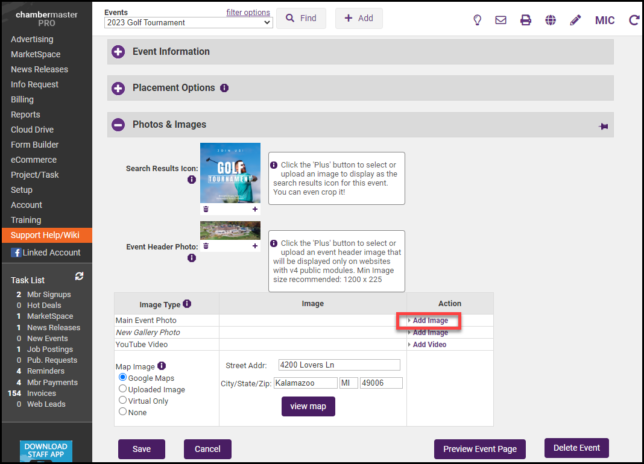This screenshot has height=464, width=644.
Task: Delete the Search Results Icon image
Action: (x=206, y=209)
